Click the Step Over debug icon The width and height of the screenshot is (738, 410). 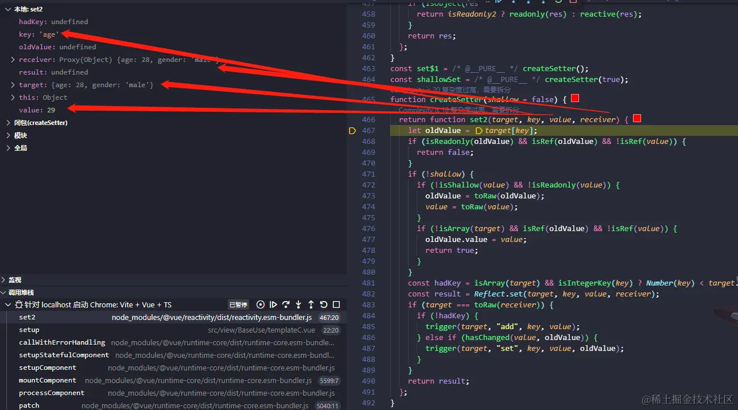pyautogui.click(x=286, y=304)
